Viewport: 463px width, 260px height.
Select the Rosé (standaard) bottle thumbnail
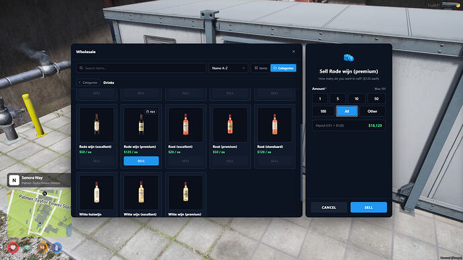click(x=274, y=124)
